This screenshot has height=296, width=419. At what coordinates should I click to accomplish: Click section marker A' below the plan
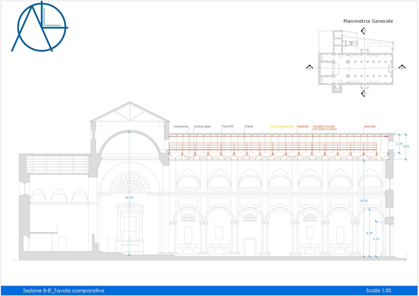click(x=364, y=94)
